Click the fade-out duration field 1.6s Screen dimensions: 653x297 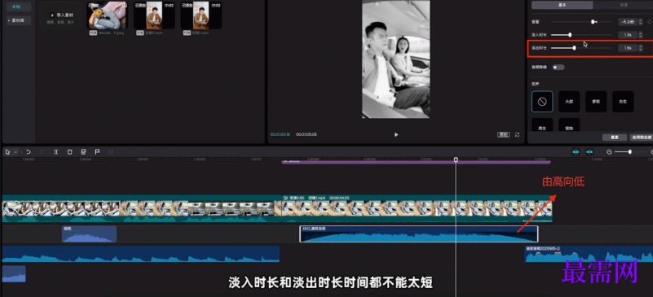tap(627, 48)
